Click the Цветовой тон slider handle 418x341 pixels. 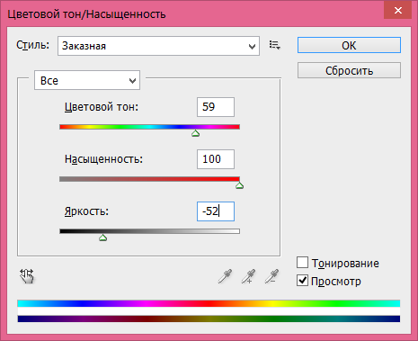196,133
